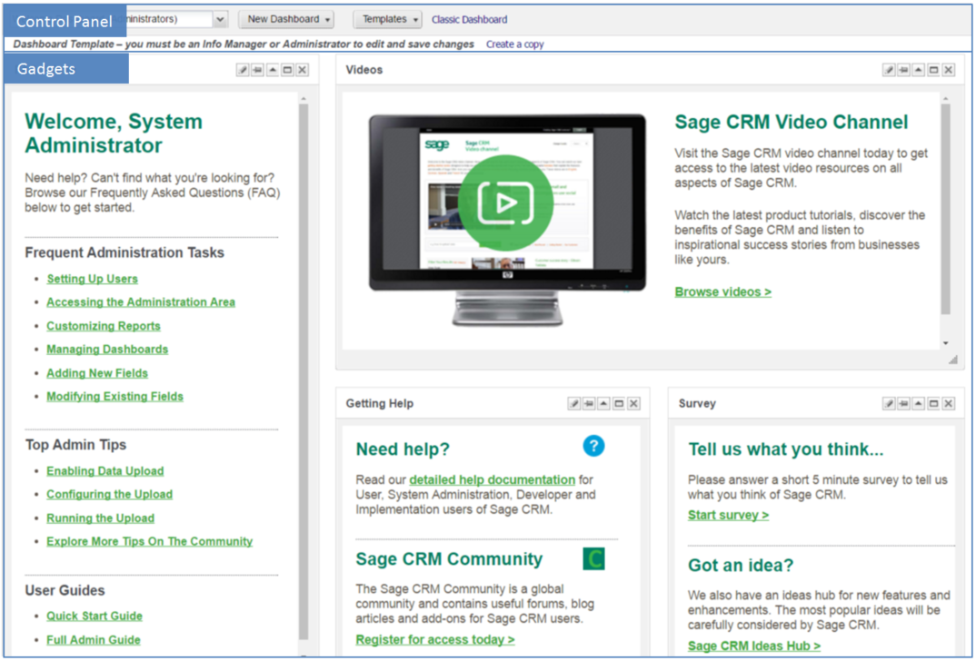Maximize the Videos gadget

click(x=933, y=70)
